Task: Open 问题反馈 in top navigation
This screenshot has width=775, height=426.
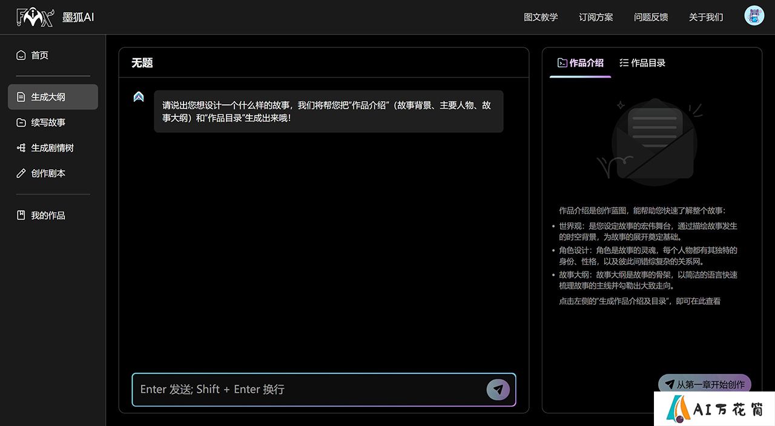Action: (x=651, y=17)
